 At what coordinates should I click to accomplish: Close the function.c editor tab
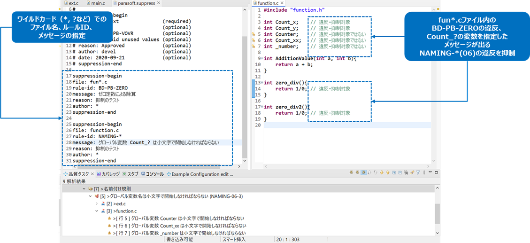[x=283, y=3]
